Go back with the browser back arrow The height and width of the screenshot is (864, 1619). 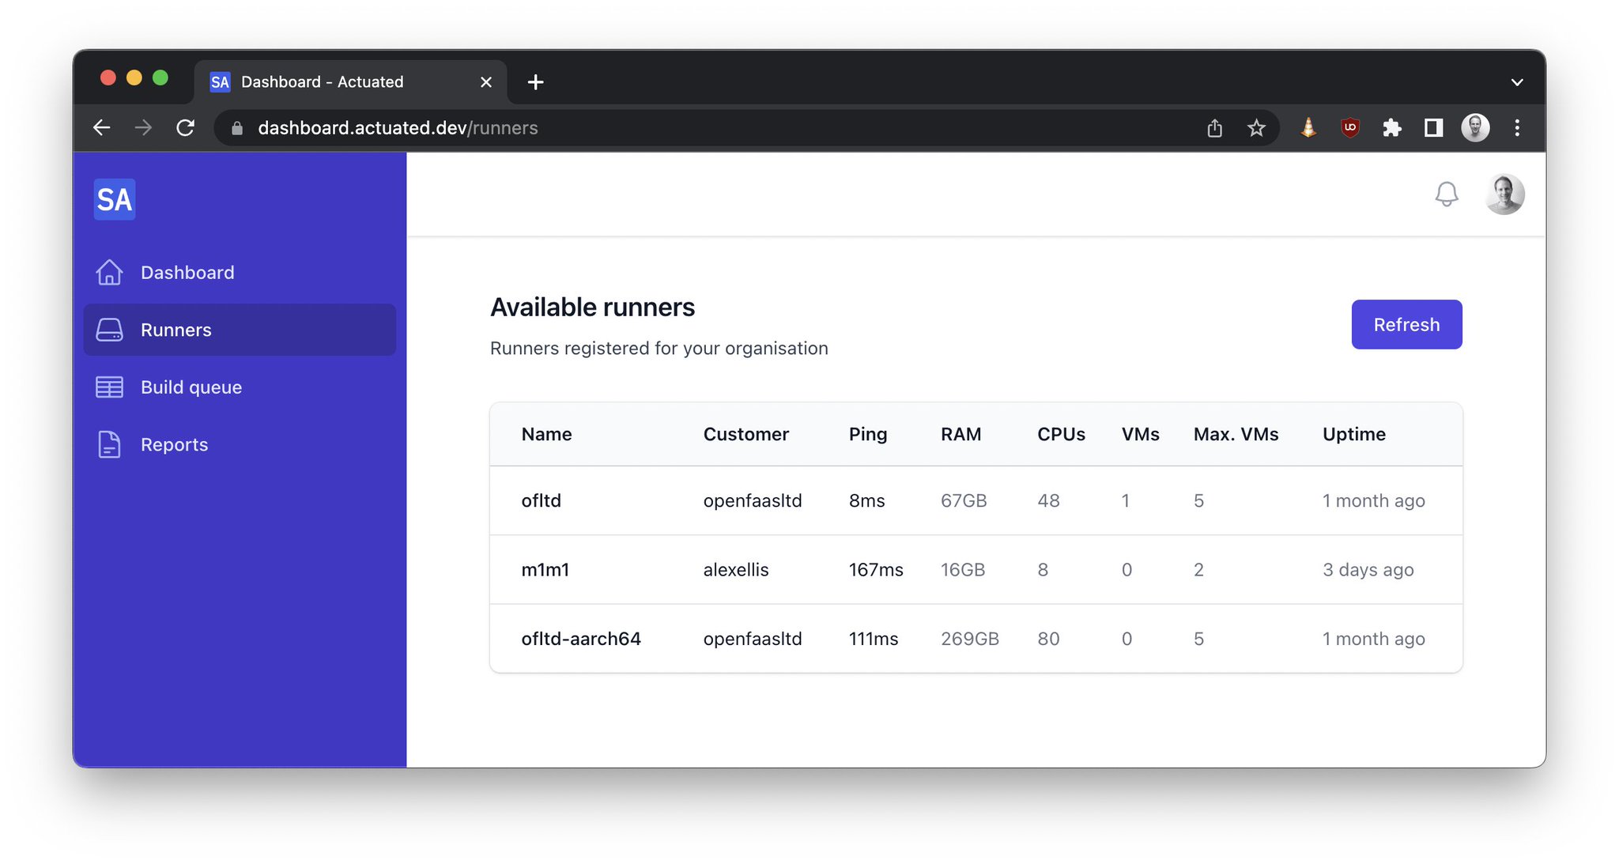tap(101, 127)
